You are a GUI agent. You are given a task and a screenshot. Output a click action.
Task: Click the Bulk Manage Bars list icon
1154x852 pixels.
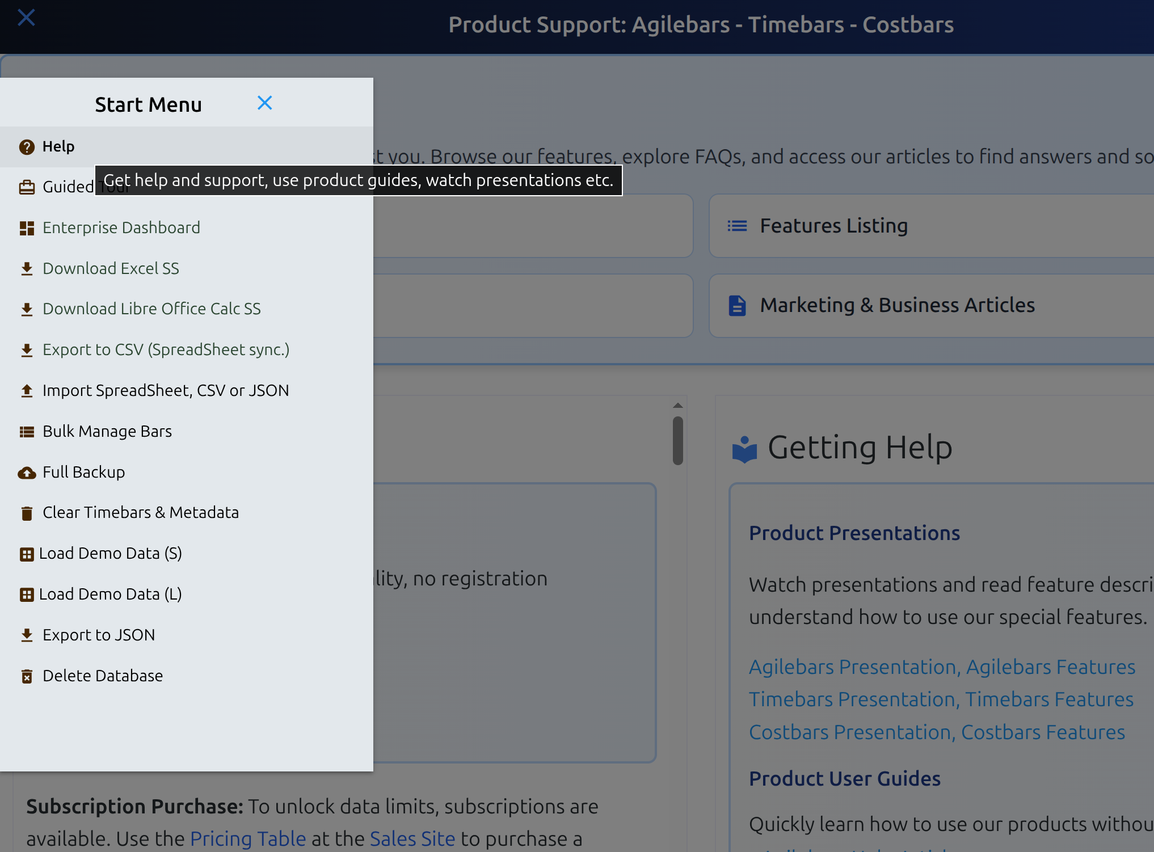coord(27,432)
